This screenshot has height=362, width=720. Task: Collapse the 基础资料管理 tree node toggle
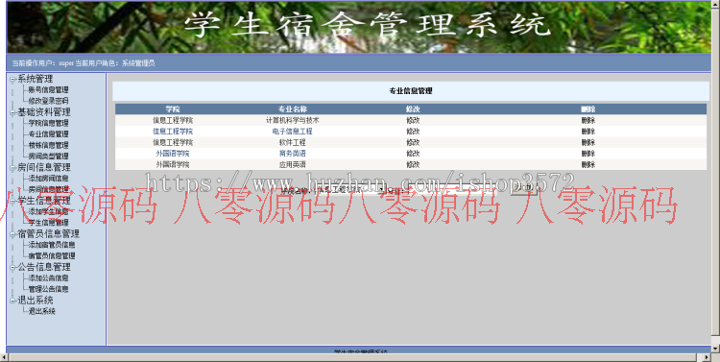(x=12, y=112)
